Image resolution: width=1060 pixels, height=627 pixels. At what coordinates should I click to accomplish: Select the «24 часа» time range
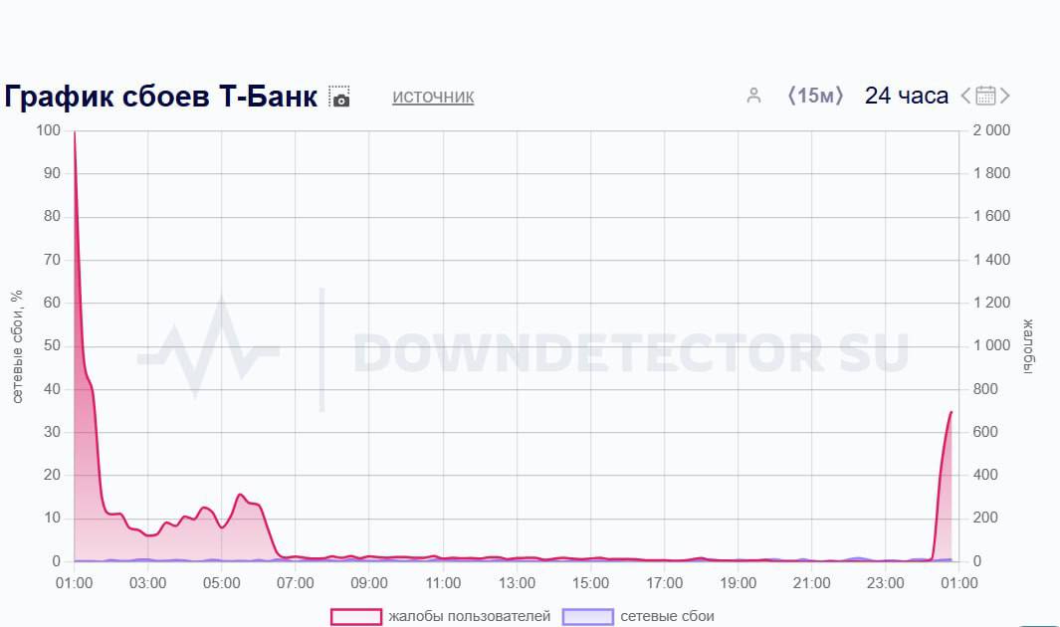(906, 96)
